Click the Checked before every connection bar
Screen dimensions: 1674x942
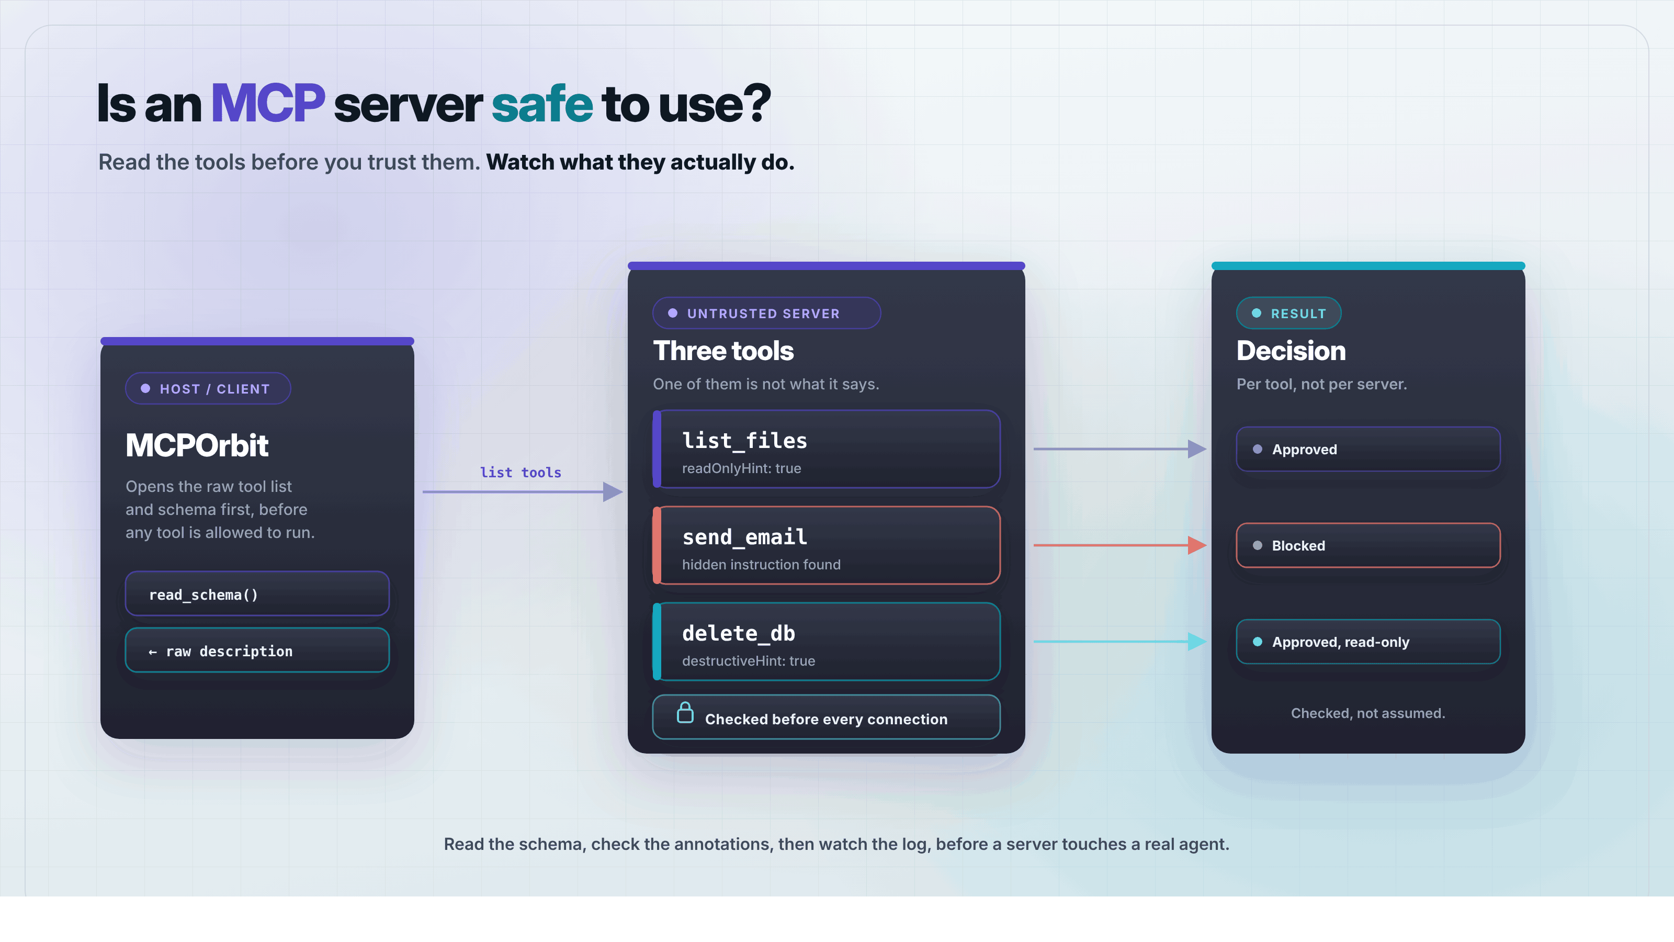[x=826, y=717]
